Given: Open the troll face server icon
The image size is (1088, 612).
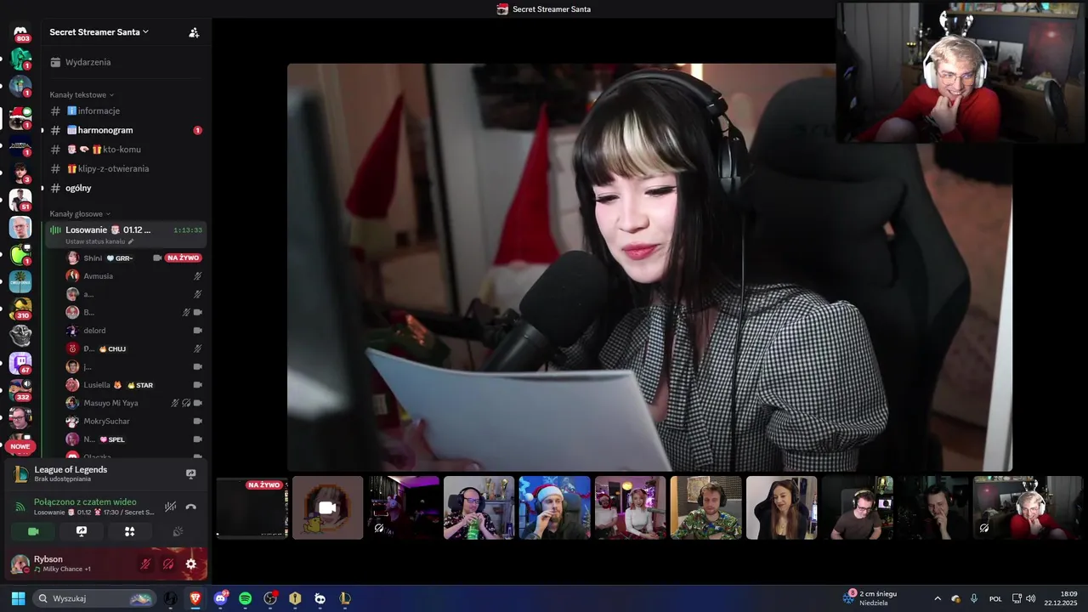Looking at the screenshot, I should coord(20,336).
